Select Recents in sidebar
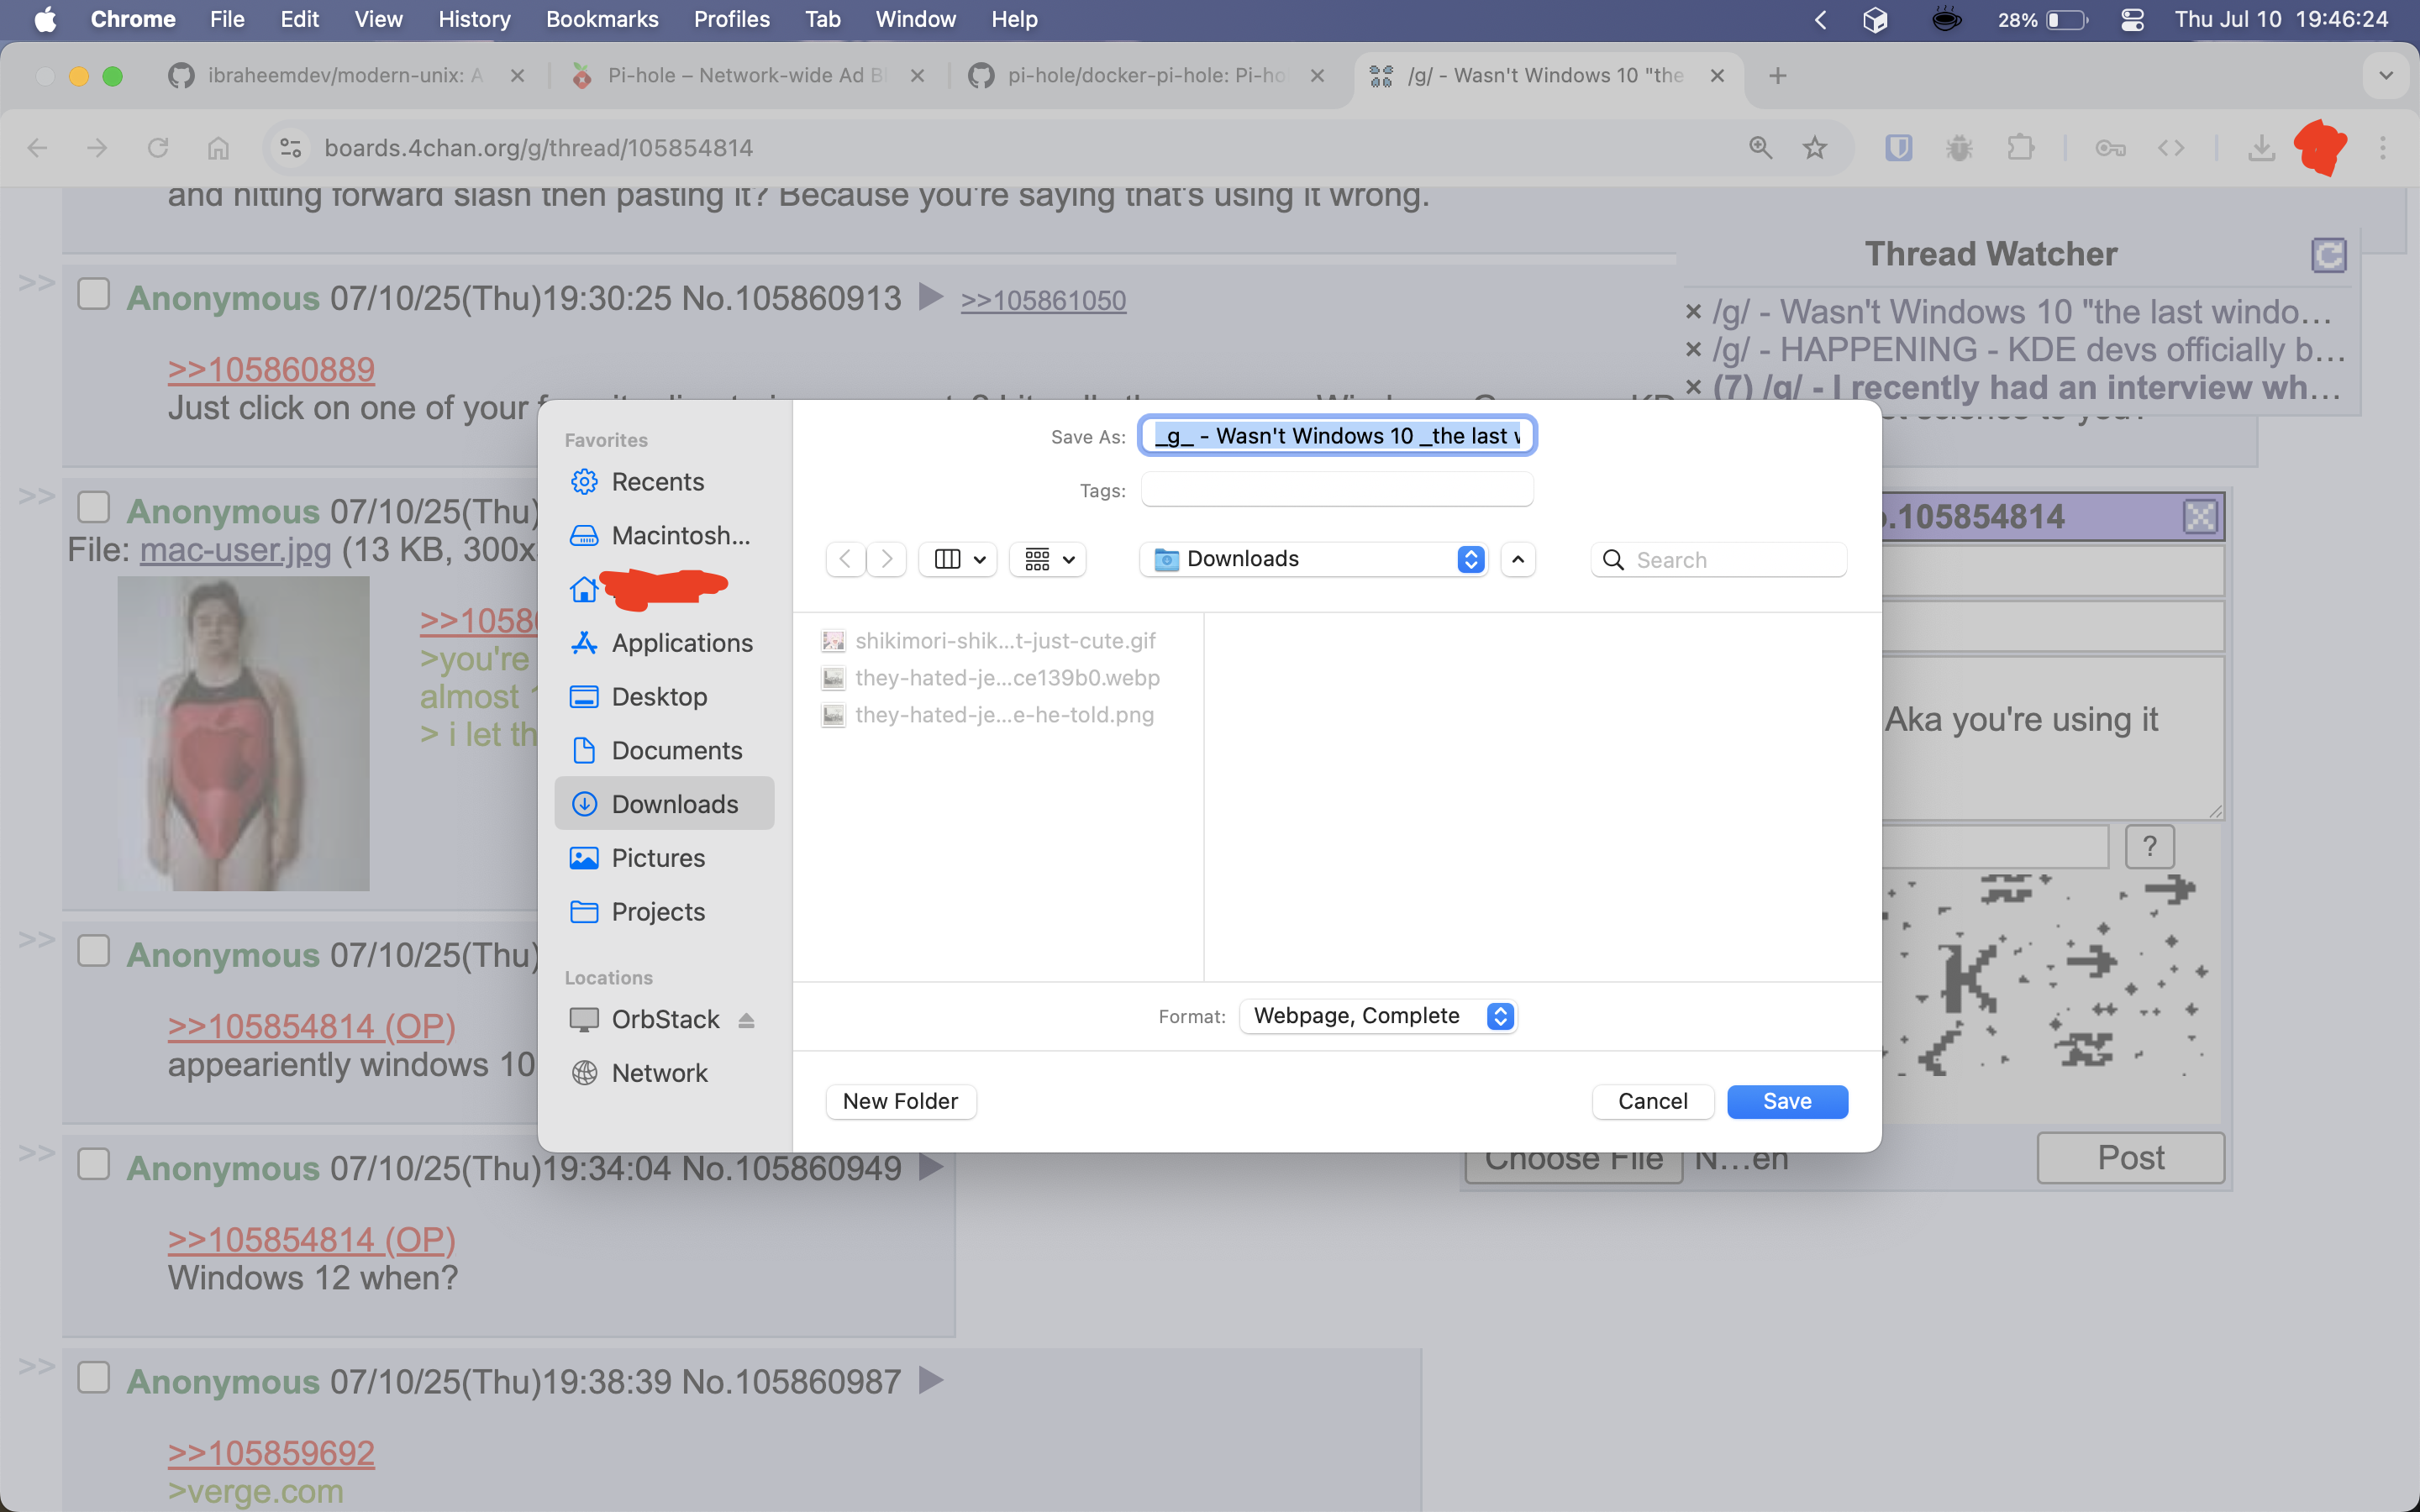 [x=664, y=482]
